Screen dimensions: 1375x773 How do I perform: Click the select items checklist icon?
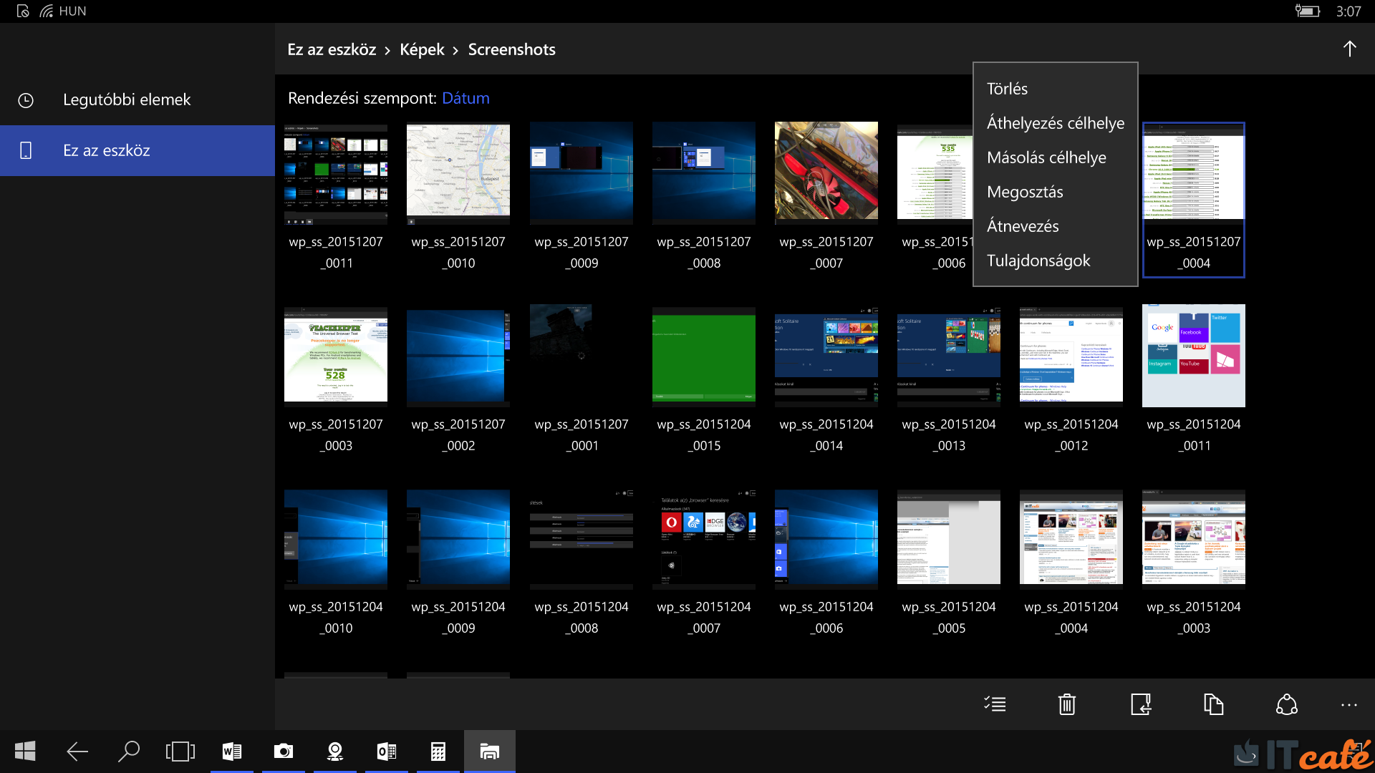coord(995,704)
